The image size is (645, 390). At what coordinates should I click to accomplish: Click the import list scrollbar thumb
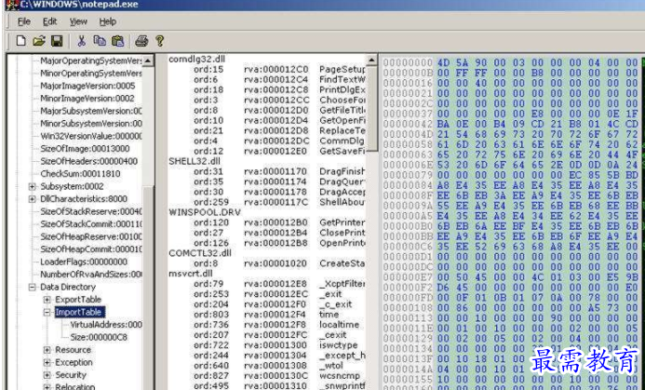coord(371,109)
